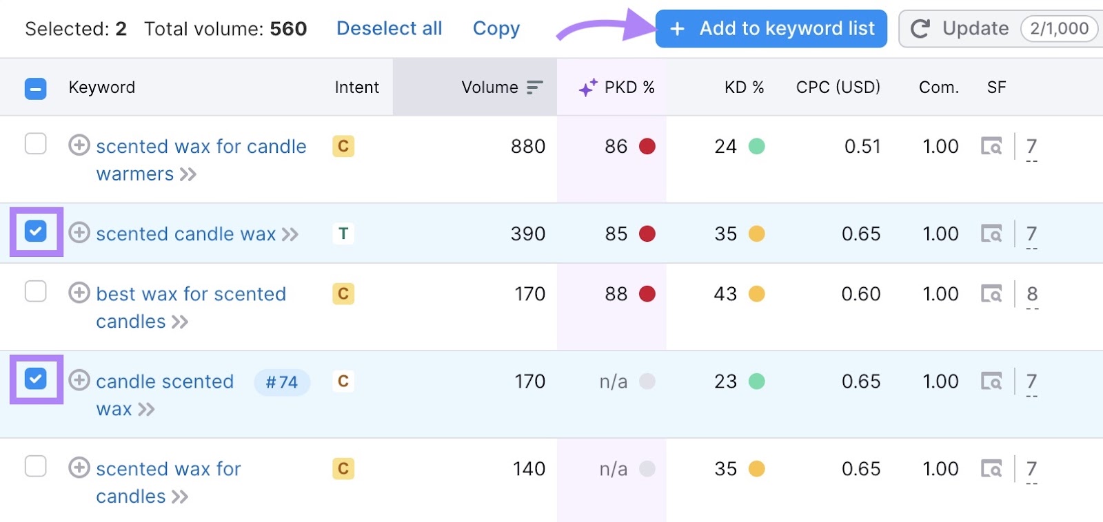Viewport: 1103px width, 522px height.
Task: Open keyword link scented wax for candles
Action: [168, 482]
